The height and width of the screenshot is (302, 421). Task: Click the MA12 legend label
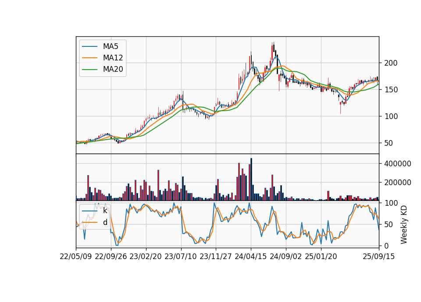(113, 58)
